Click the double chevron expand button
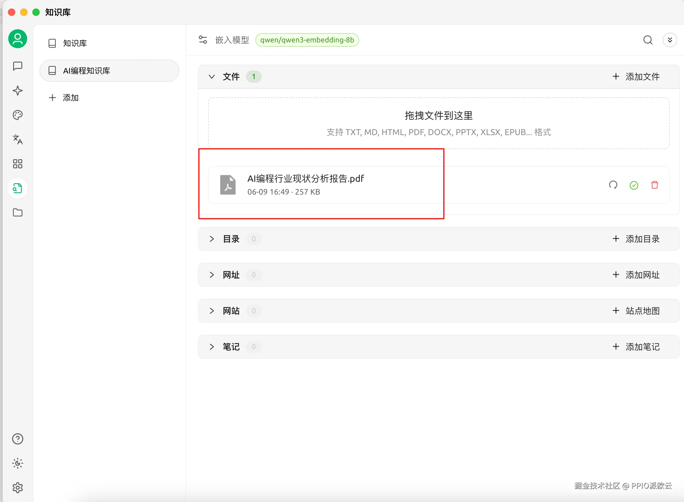Screen dimensions: 684x502 670,40
